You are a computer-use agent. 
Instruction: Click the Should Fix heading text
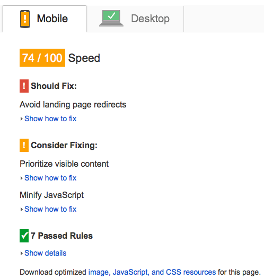pos(54,86)
